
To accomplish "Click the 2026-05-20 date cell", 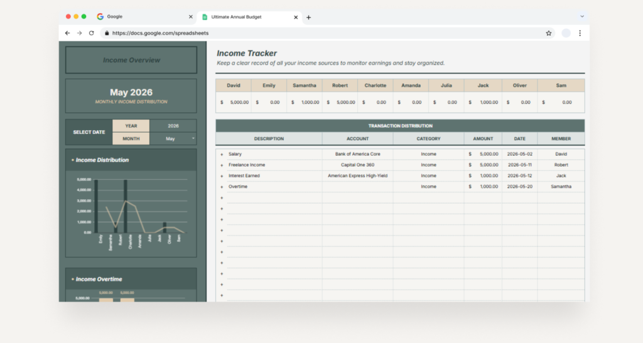I will click(519, 187).
